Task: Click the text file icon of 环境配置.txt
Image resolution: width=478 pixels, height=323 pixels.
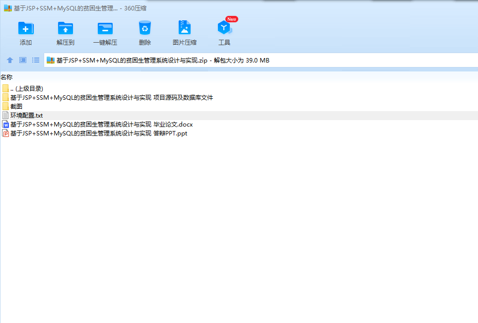Action: pos(5,115)
